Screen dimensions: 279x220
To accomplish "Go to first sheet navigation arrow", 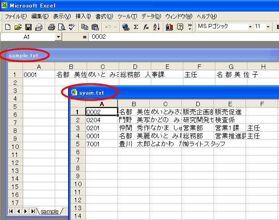I will click(11, 211).
